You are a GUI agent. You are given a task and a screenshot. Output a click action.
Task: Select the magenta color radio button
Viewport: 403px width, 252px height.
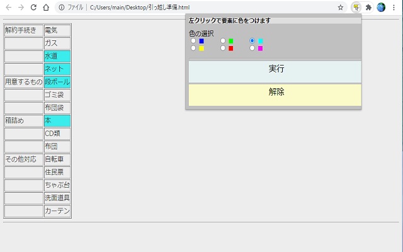252,48
